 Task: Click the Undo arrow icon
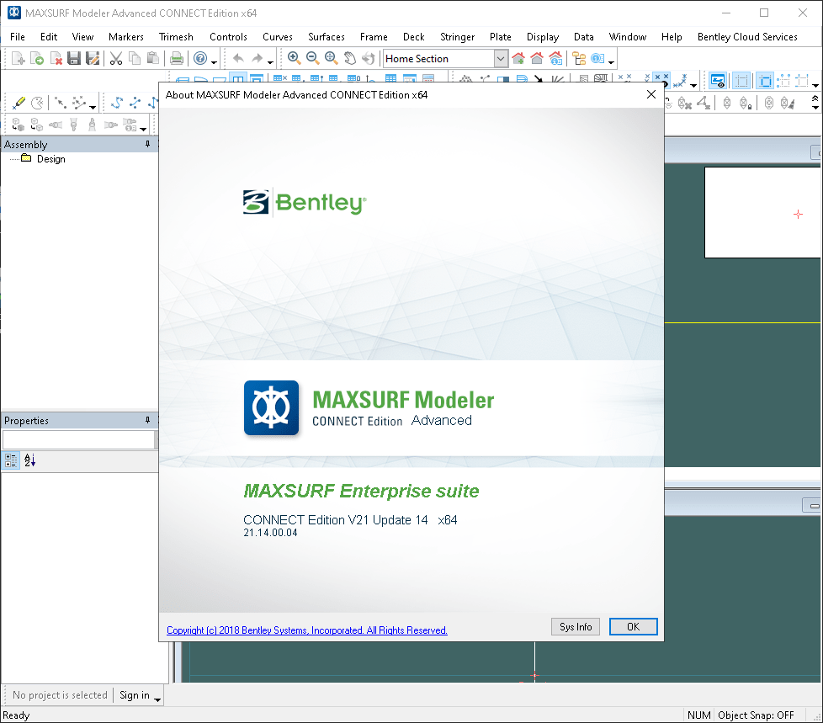pyautogui.click(x=238, y=59)
